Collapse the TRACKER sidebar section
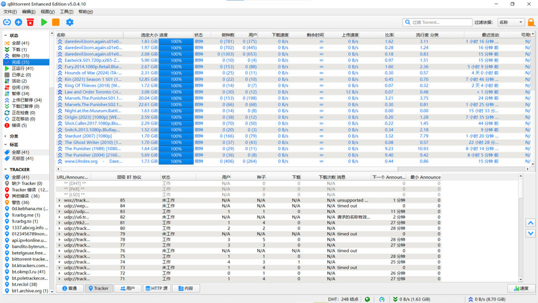 5,169
